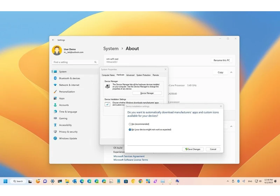Go to Time & language settings
280x196 pixels.
coord(75,112)
